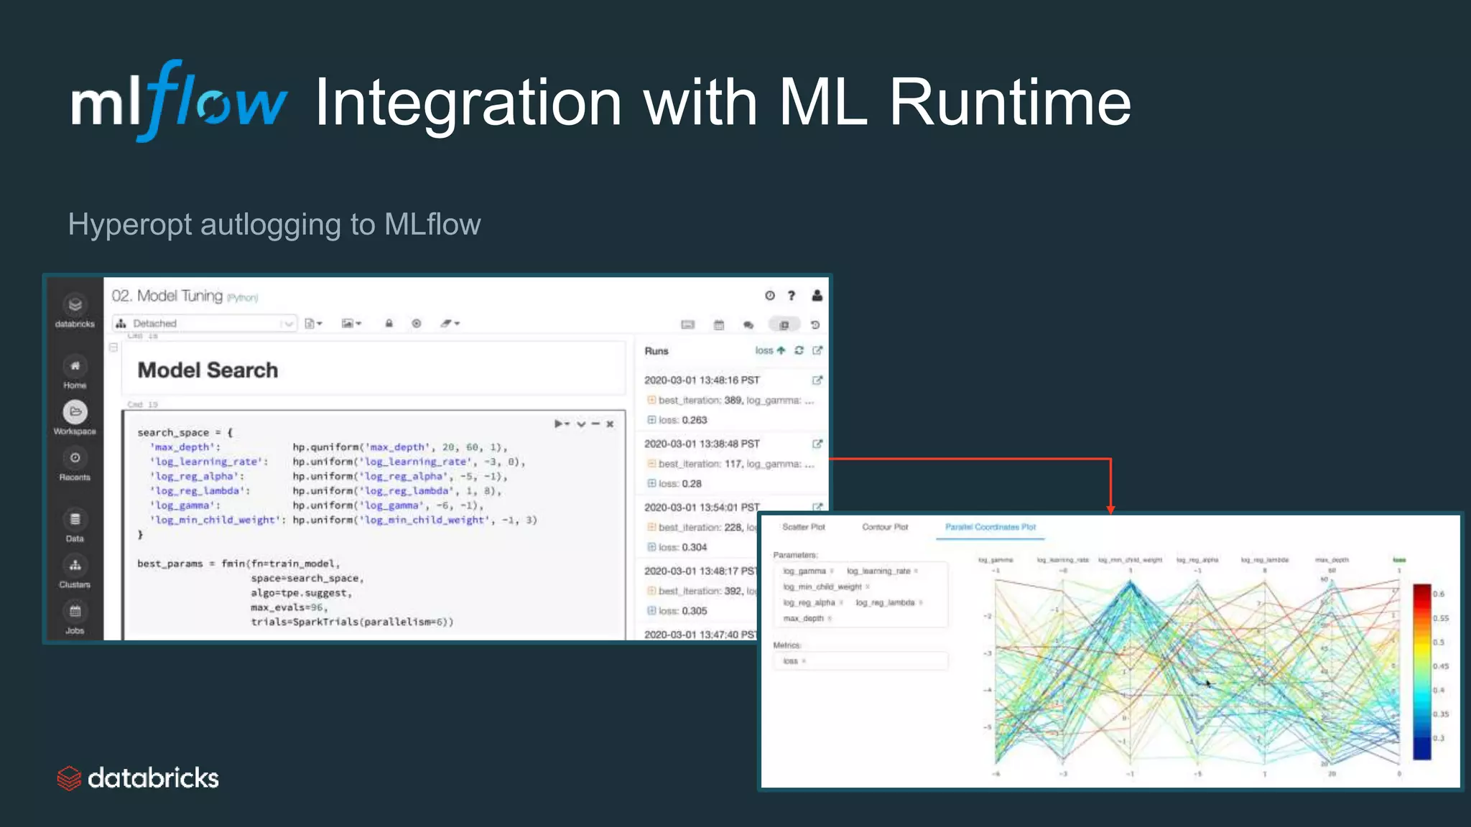Image resolution: width=1471 pixels, height=827 pixels.
Task: Remove log_min_child_weight from Parameters
Action: click(868, 587)
